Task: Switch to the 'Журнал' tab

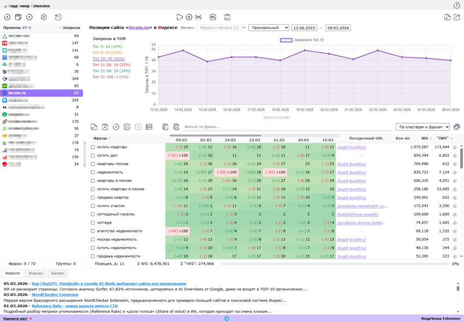Action: click(x=35, y=274)
